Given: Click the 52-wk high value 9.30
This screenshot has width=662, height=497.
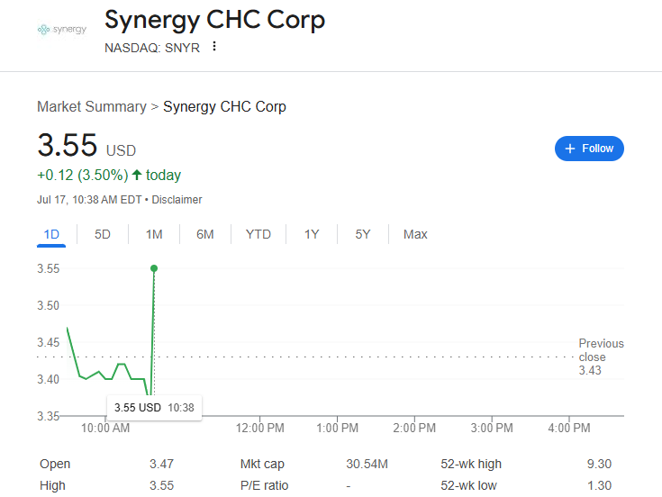Looking at the screenshot, I should (599, 464).
